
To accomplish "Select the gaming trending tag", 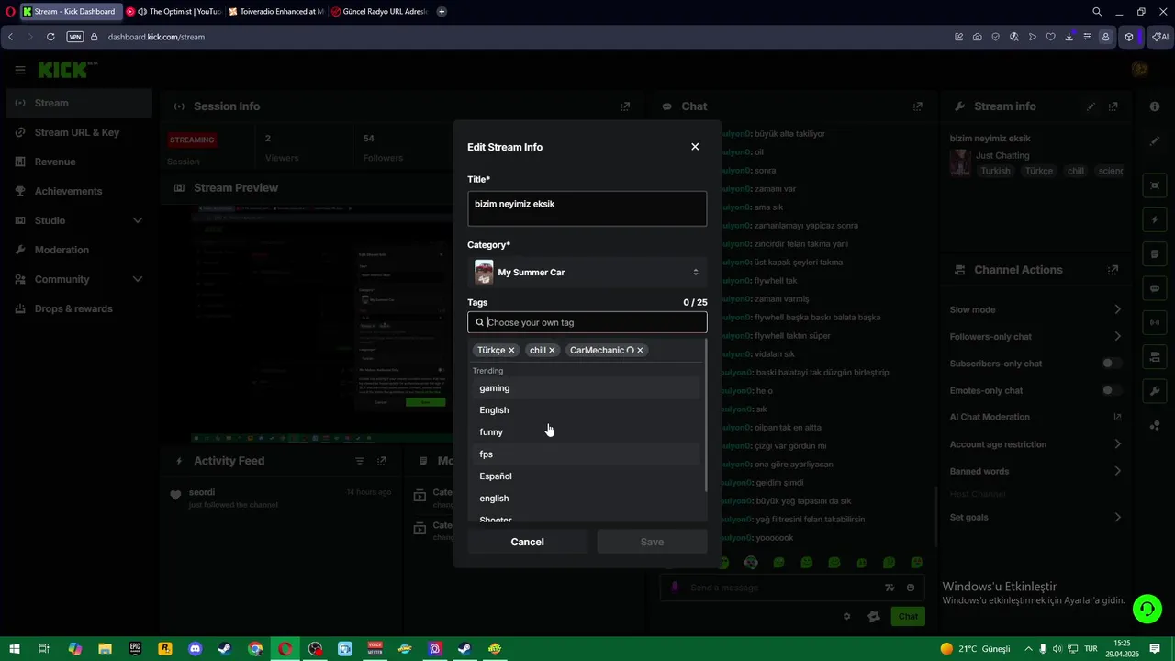I will [x=586, y=388].
